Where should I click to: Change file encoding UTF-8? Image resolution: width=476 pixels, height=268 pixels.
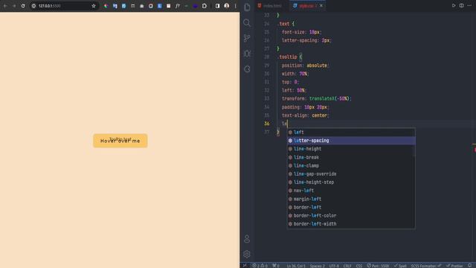pyautogui.click(x=334, y=266)
